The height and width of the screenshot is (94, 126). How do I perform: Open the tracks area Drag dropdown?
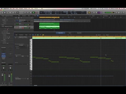coord(106,16)
